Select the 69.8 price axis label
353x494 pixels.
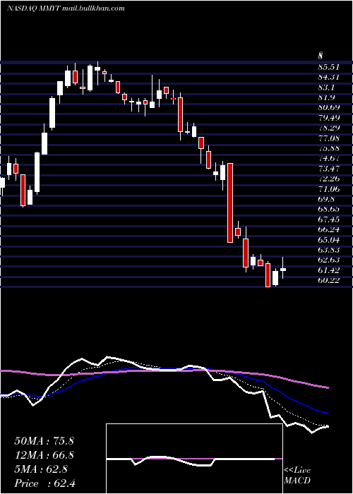click(326, 199)
